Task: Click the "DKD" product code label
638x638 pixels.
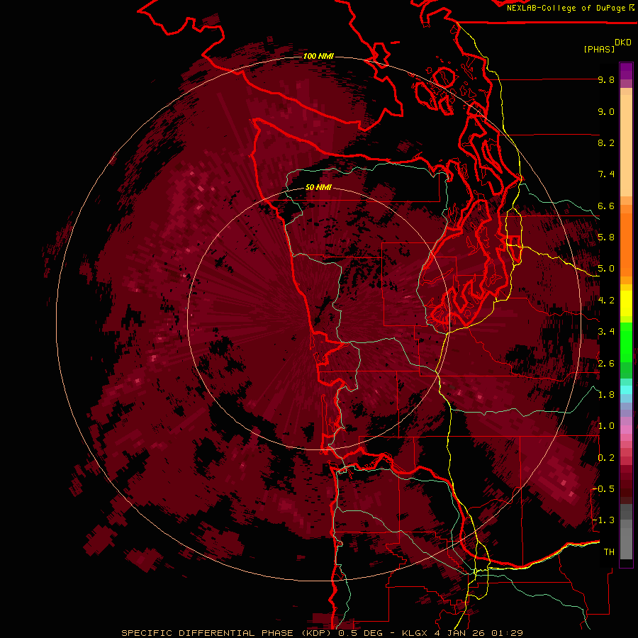Action: [623, 43]
